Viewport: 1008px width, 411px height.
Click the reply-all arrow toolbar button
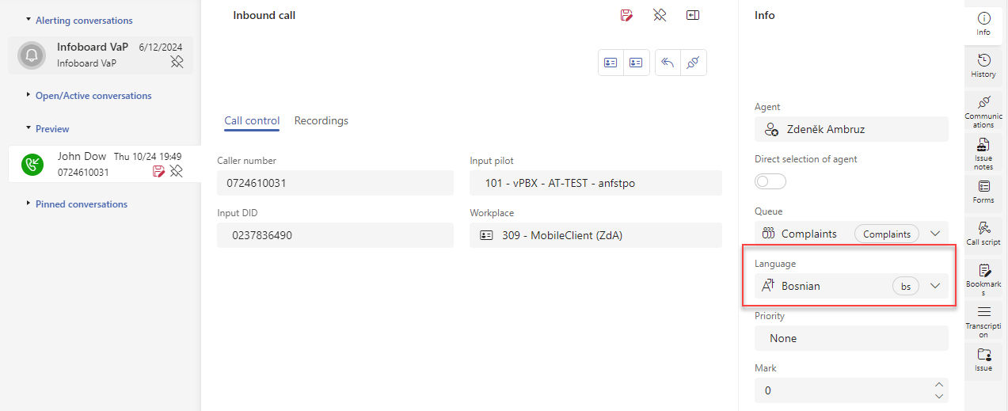[x=668, y=63]
